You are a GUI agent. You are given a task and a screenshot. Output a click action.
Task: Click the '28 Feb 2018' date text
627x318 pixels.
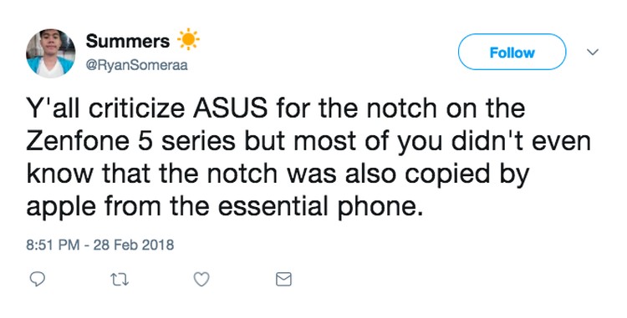[134, 245]
